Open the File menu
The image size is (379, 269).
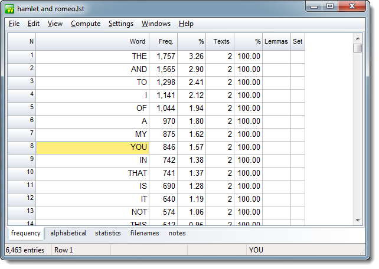click(15, 24)
